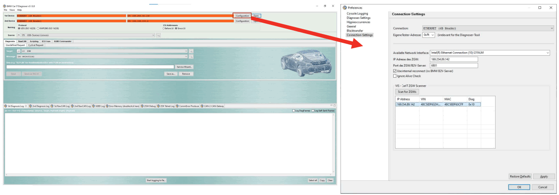This screenshot has height=195, width=559.
Task: Click BMW Car IT Diagnoser title icon
Action: coord(4,6)
